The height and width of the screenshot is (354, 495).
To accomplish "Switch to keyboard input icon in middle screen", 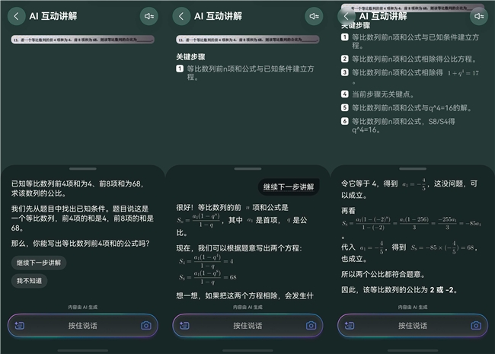I will [184, 325].
